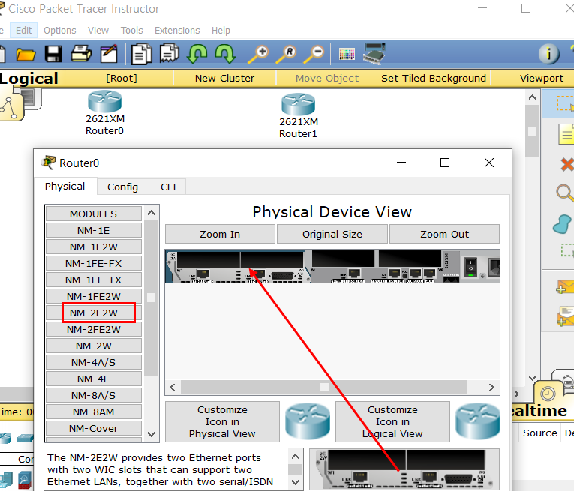Screen dimensions: 574x491
Task: Open the Tools menu
Action: (x=132, y=30)
